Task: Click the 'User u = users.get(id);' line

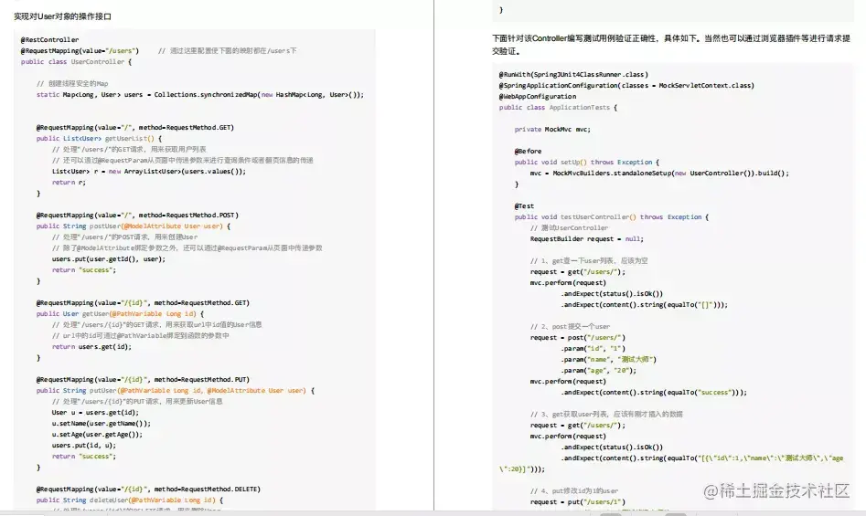Action: 95,413
